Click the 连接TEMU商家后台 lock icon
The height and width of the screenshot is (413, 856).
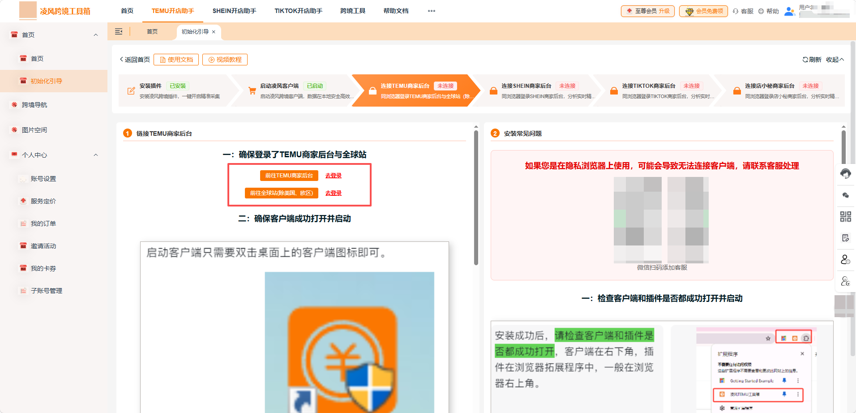coord(372,91)
